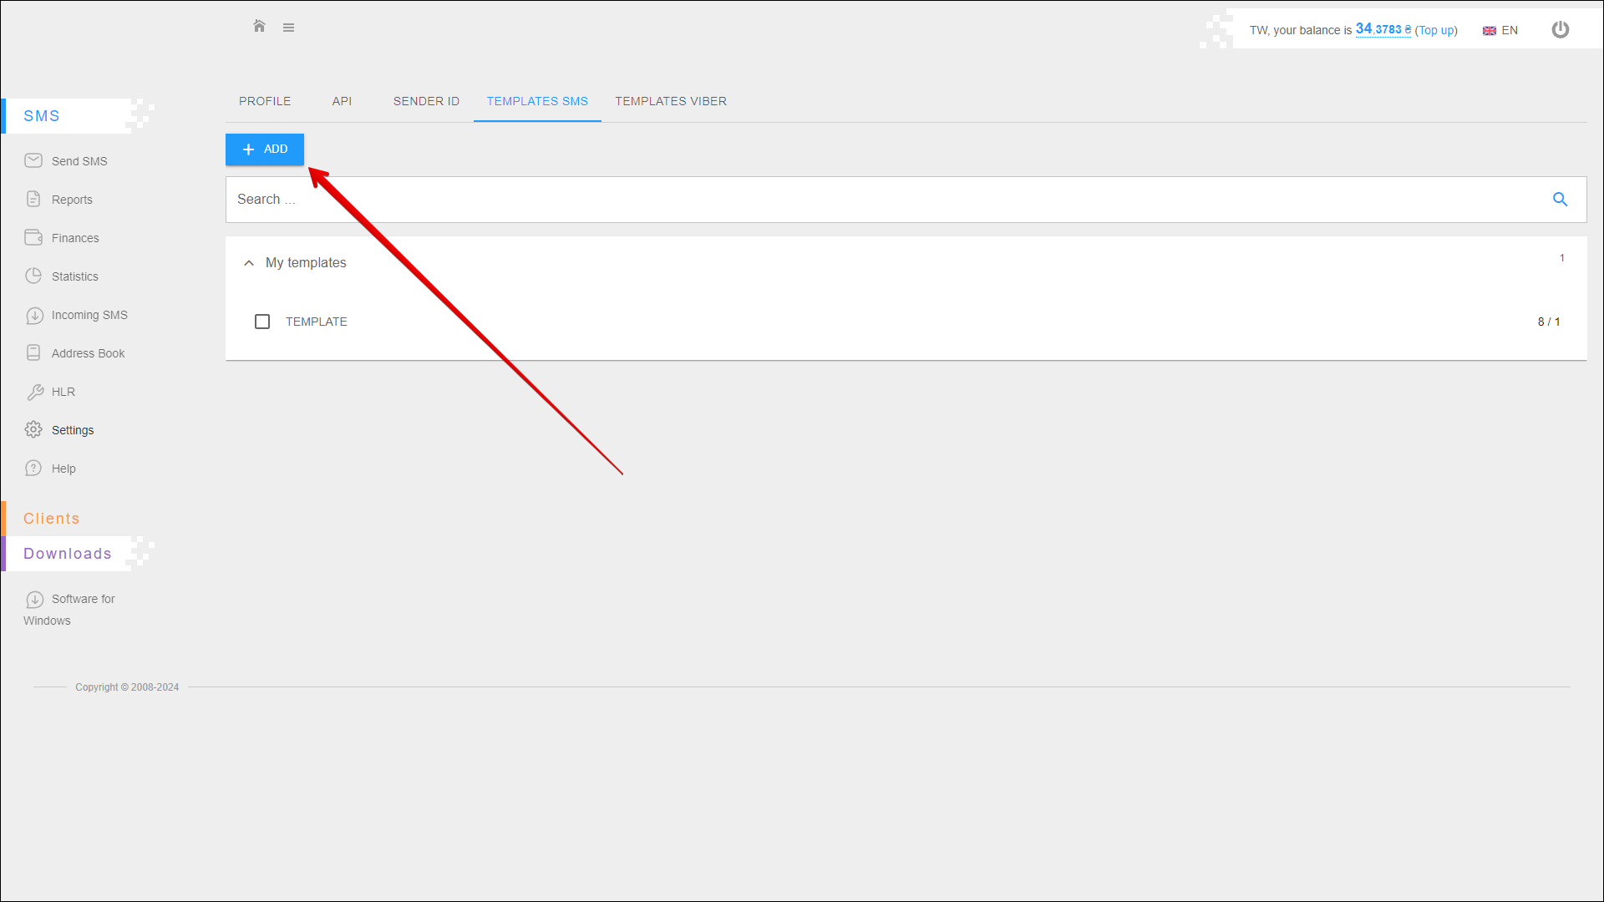The image size is (1604, 902).
Task: Open the API tab
Action: (342, 101)
